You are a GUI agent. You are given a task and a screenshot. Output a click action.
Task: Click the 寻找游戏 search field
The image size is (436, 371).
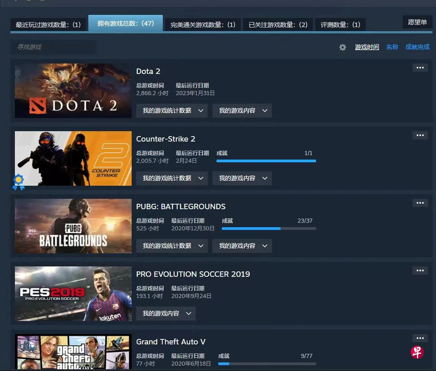54,47
